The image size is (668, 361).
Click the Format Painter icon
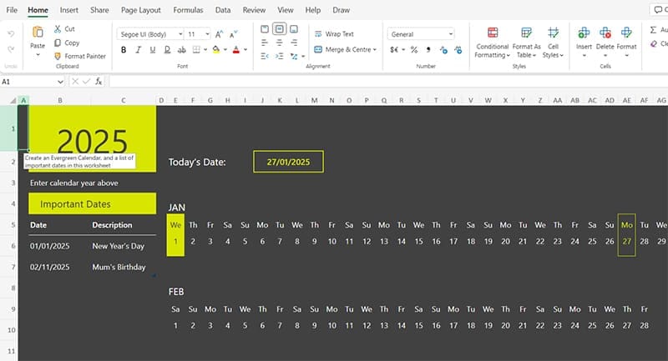[57, 56]
